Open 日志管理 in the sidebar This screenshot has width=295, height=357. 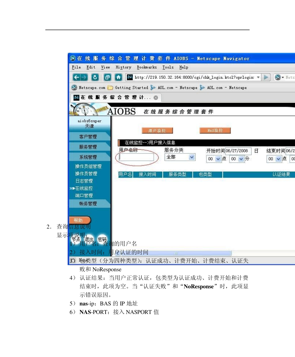coord(84,181)
